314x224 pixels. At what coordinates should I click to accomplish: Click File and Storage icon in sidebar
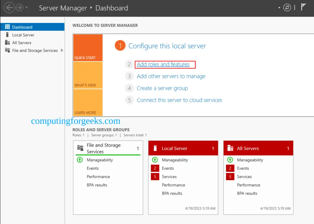tap(7, 50)
